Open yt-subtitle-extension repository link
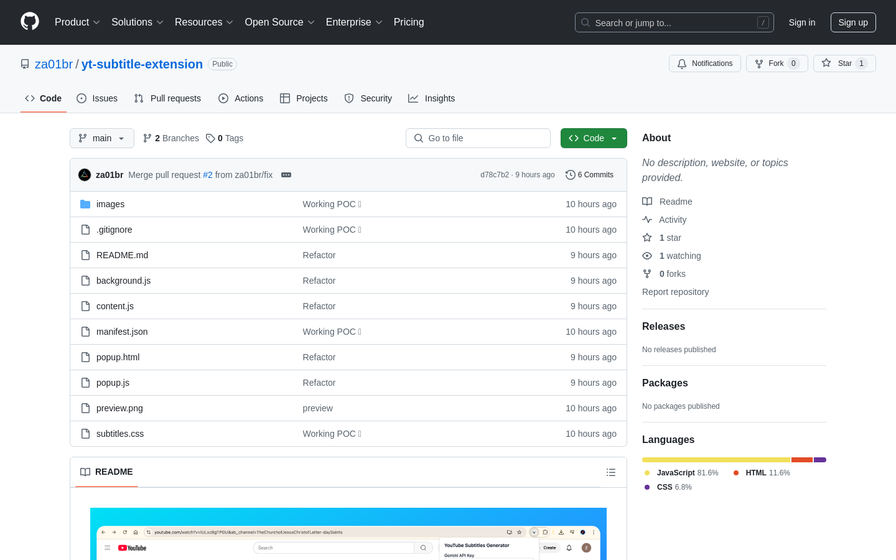 (142, 64)
